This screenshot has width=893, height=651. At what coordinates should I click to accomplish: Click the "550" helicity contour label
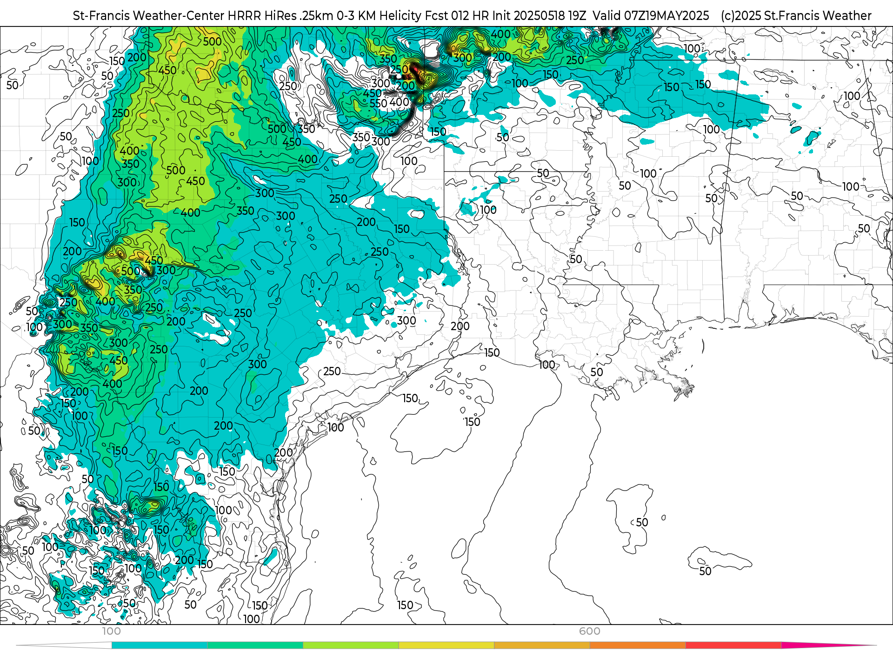coord(378,103)
